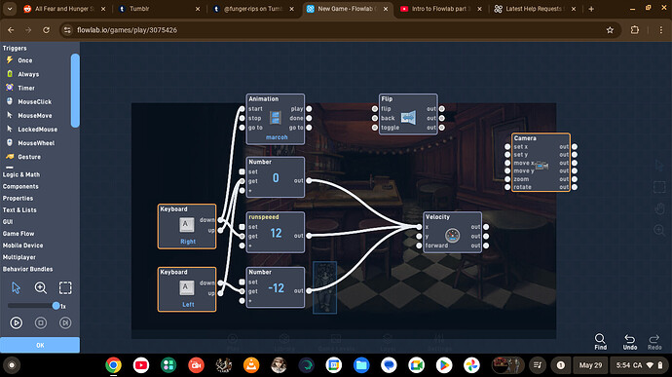This screenshot has width=672, height=377.
Task: Switch to Latest Help Requests tab
Action: tap(535, 9)
